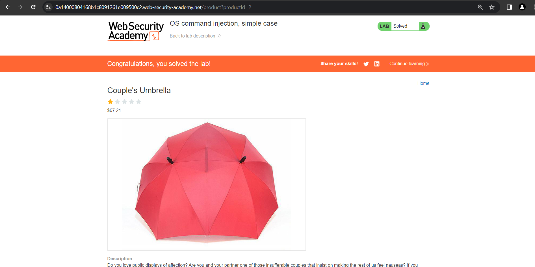This screenshot has width=535, height=267.
Task: Share on Twitter via bird icon
Action: tap(366, 64)
